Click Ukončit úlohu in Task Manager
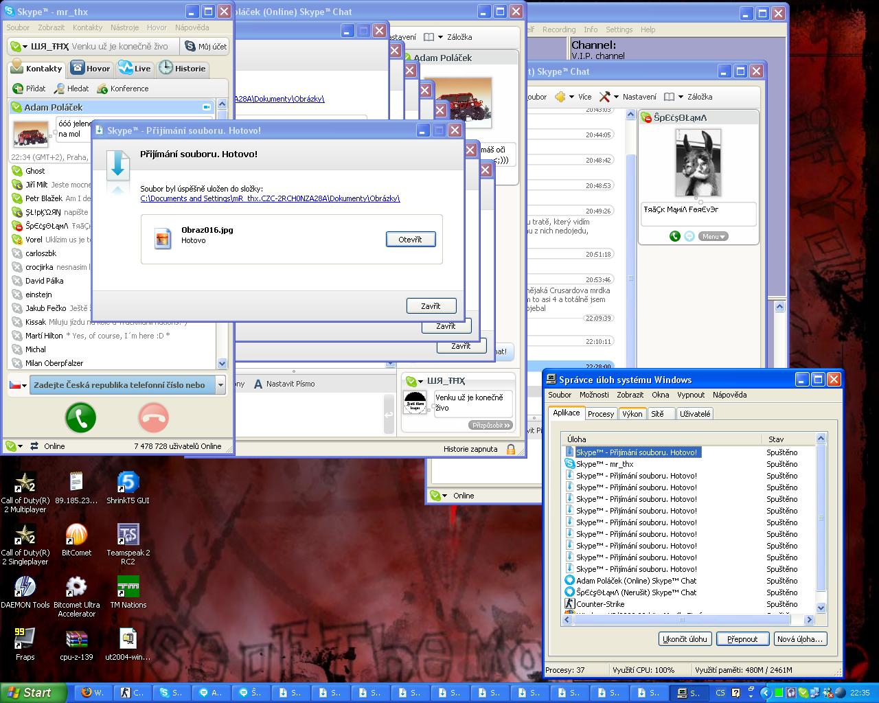879x703 pixels. pyautogui.click(x=685, y=638)
